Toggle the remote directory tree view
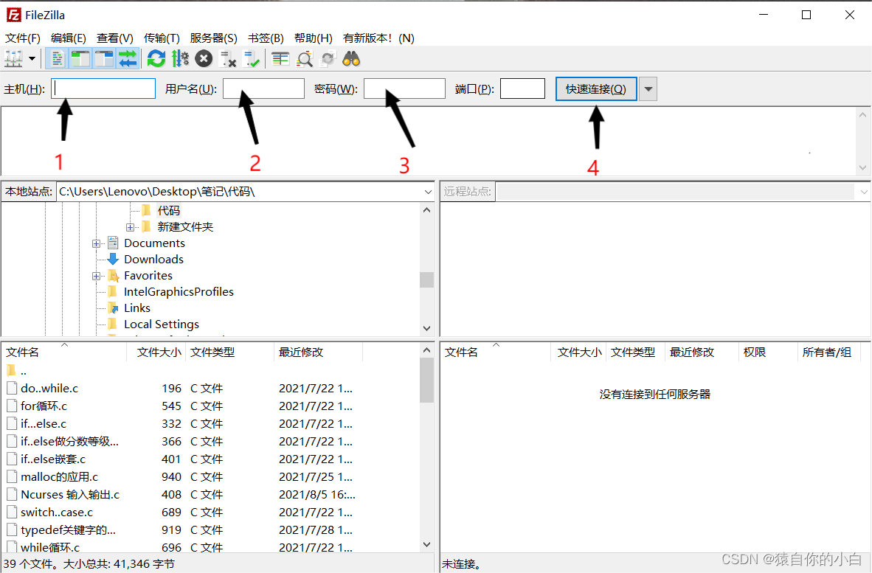Image resolution: width=872 pixels, height=573 pixels. (x=104, y=58)
